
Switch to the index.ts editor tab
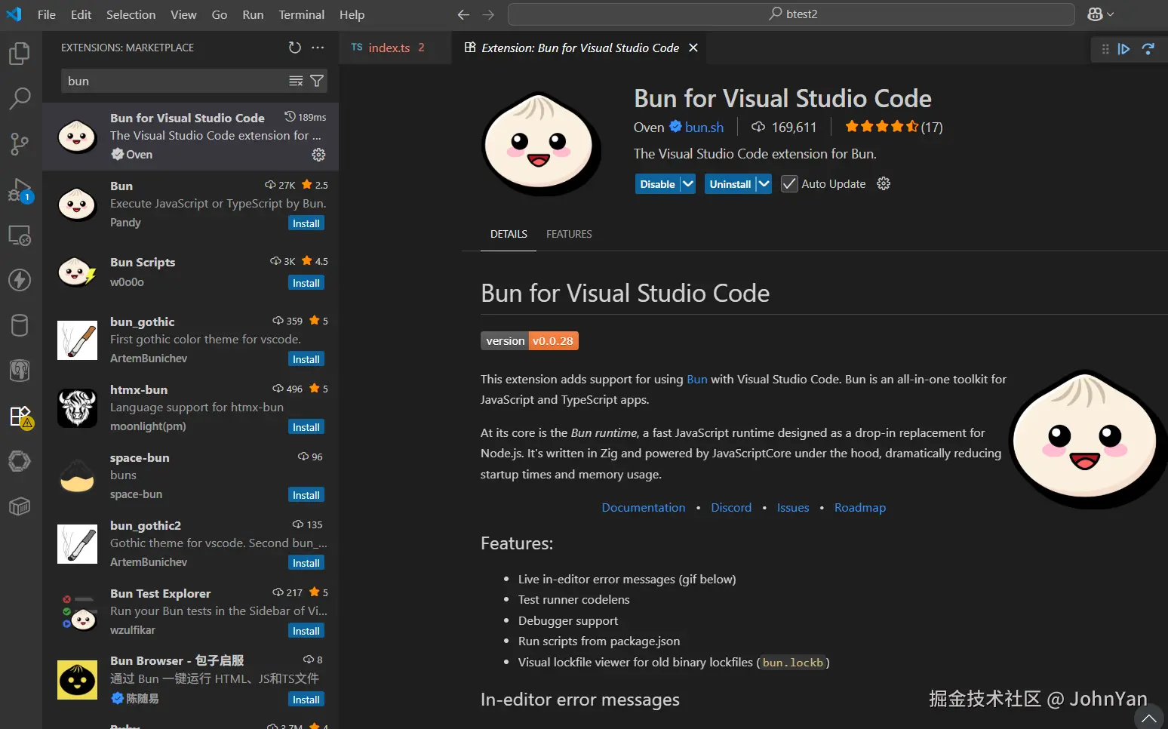[395, 48]
